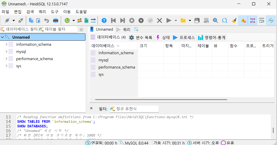Select the Unnamed host tab
The width and height of the screenshot is (277, 145).
[x=102, y=29]
